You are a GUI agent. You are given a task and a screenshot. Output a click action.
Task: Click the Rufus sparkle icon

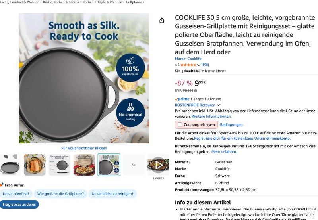(x=2, y=184)
